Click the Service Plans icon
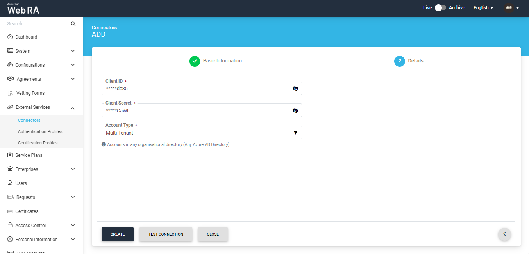This screenshot has width=529, height=254. 10,155
